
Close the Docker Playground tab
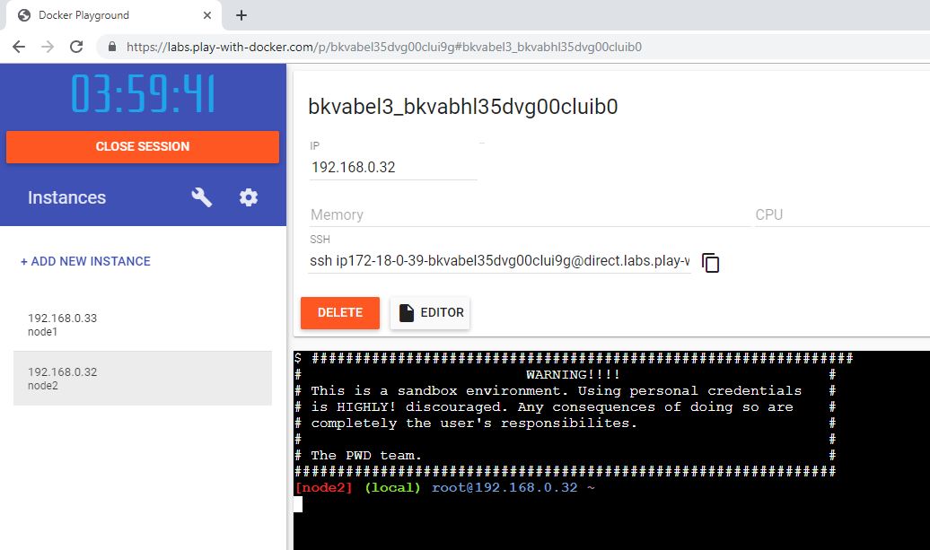[207, 15]
